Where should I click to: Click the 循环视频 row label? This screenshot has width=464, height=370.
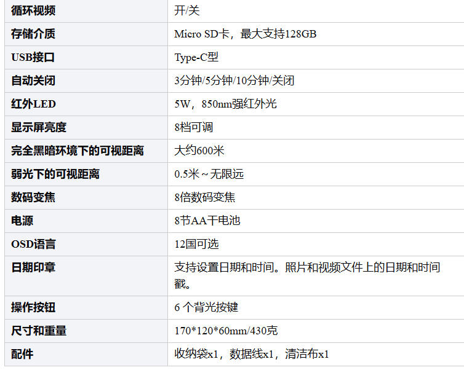(33, 10)
